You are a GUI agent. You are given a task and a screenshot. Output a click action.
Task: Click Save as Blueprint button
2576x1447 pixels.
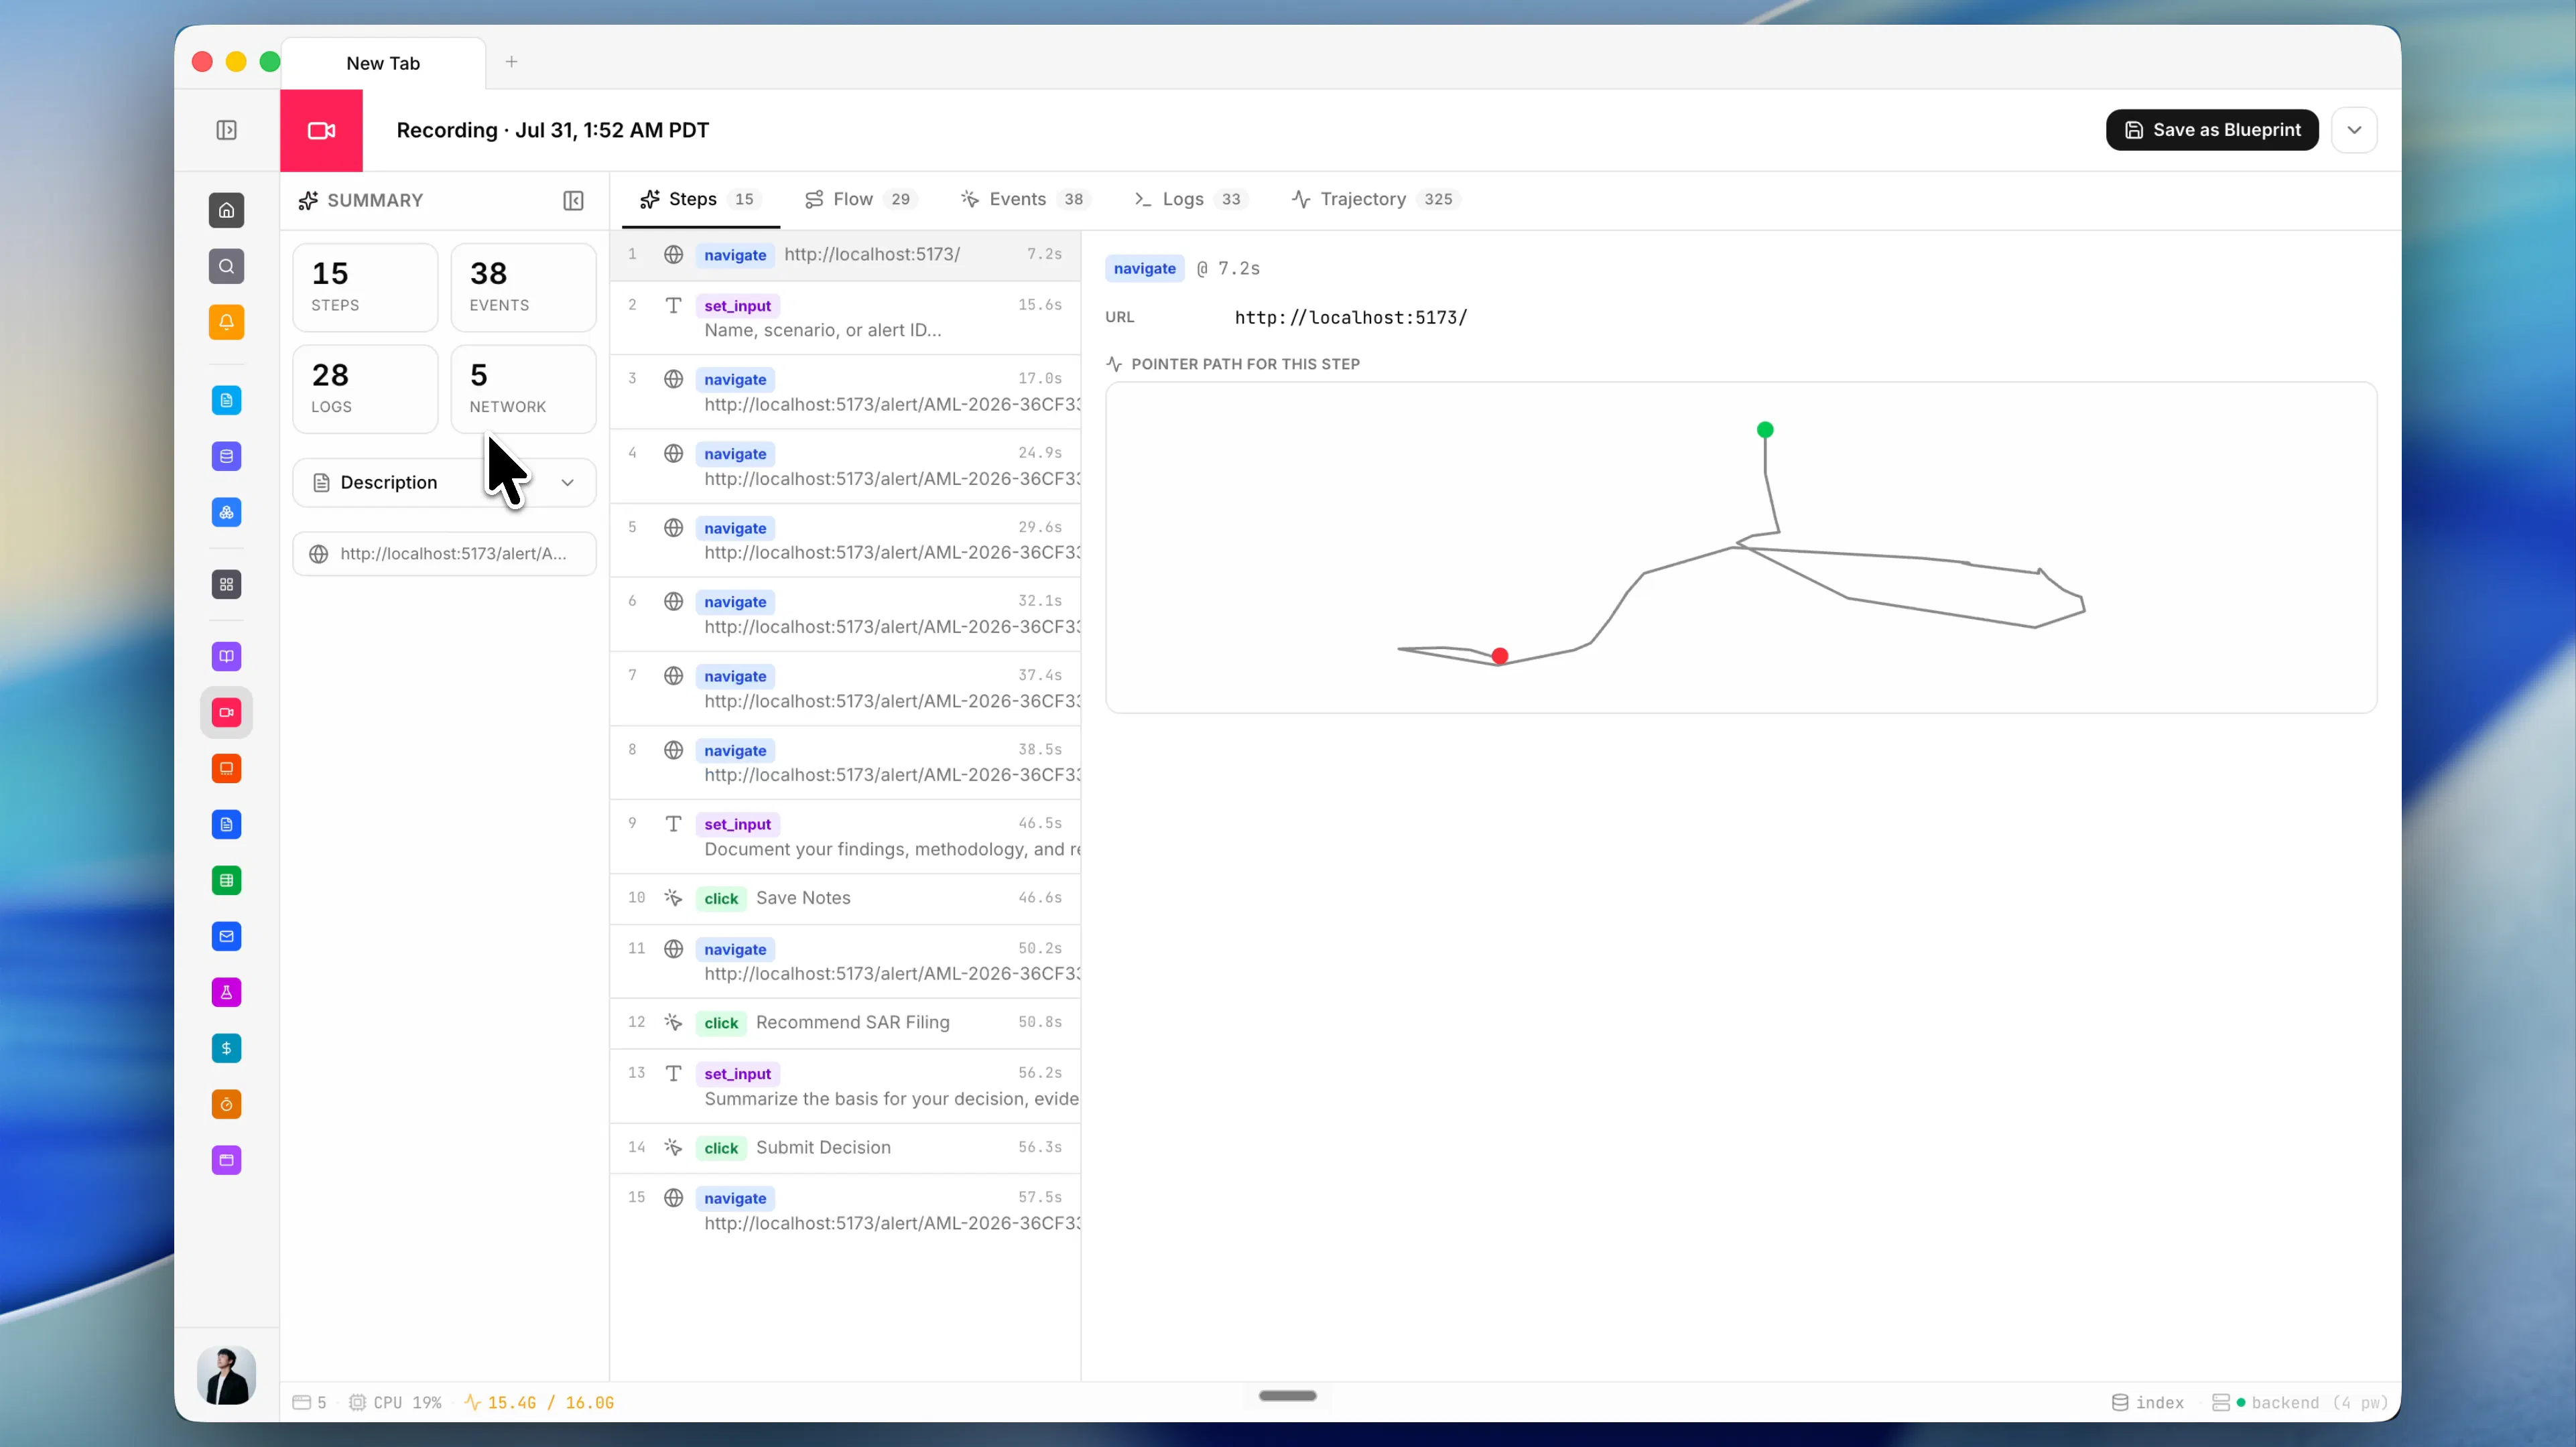point(2212,130)
